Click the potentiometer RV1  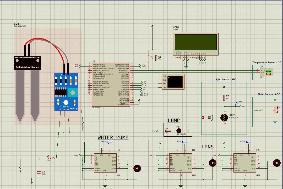[x=275, y=110]
